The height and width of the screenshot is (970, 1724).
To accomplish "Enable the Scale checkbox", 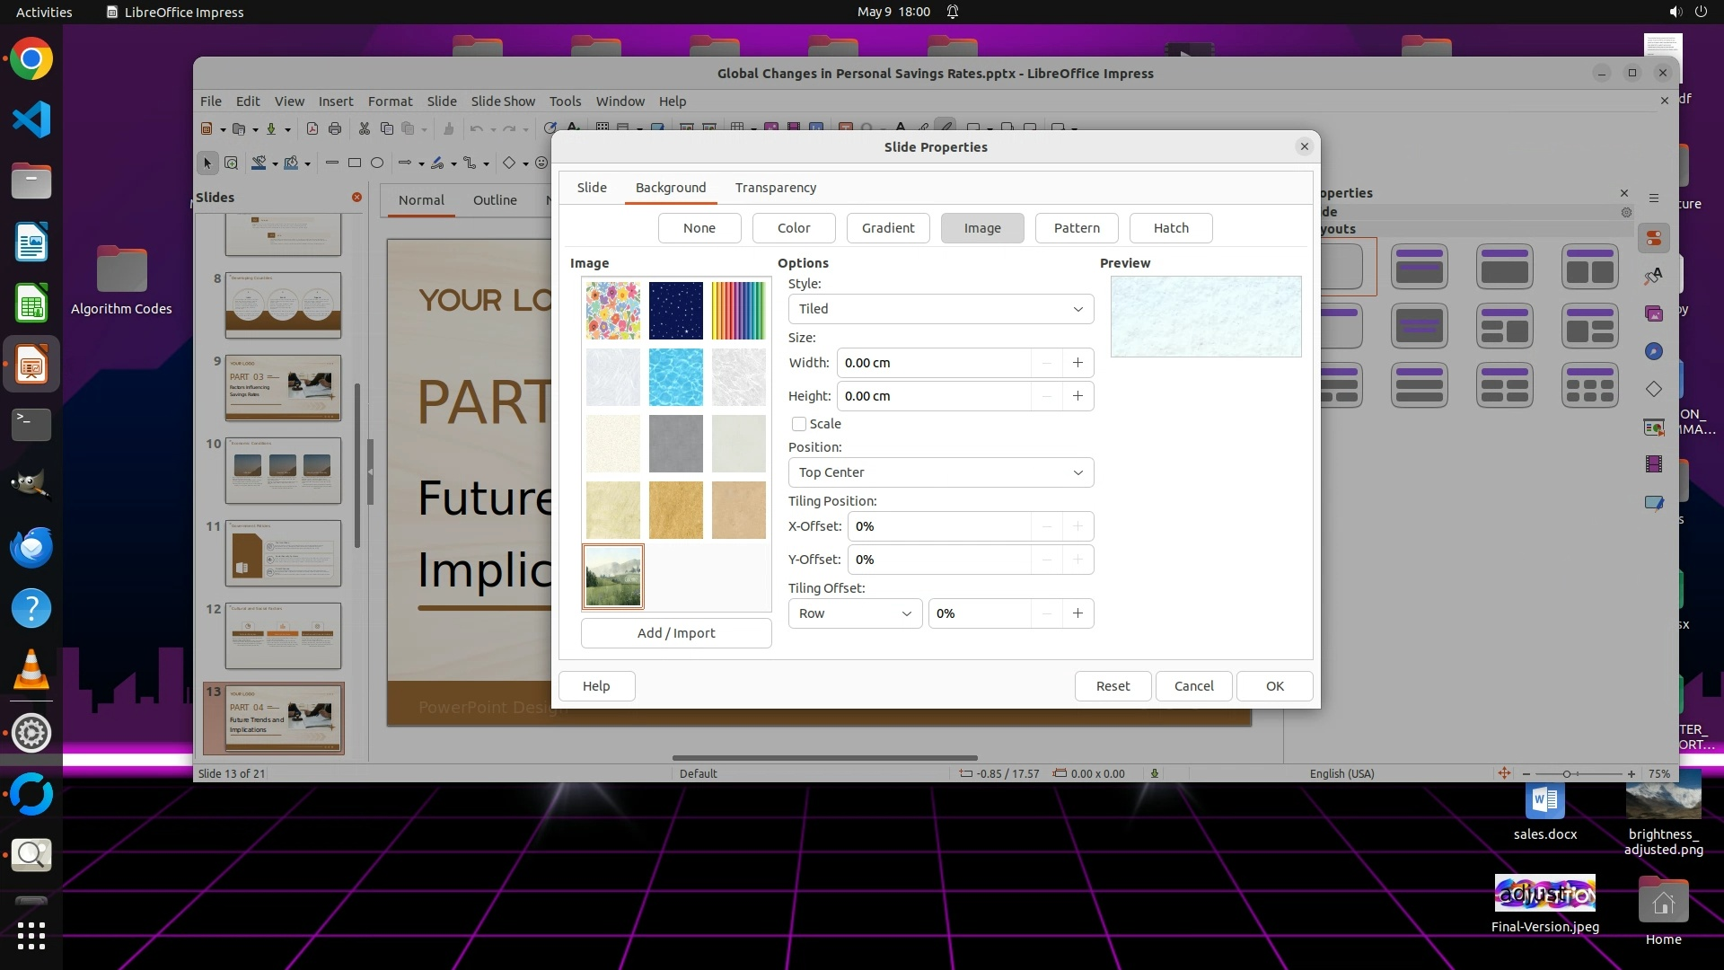I will click(x=799, y=424).
